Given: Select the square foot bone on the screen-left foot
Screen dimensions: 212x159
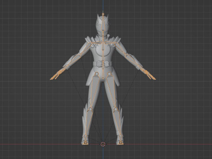Looking at the screenshot, I should pos(85,142).
